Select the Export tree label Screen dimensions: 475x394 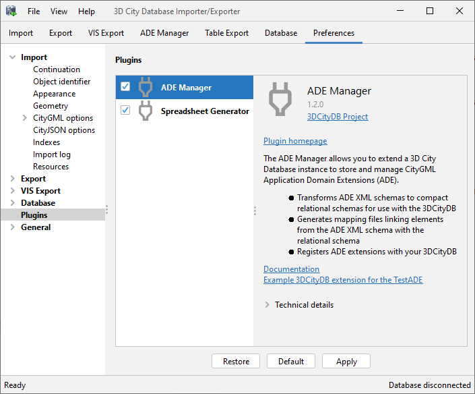point(33,179)
